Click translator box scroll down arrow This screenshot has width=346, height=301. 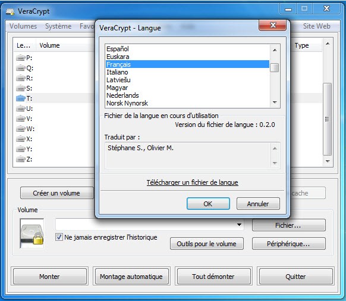pos(275,163)
